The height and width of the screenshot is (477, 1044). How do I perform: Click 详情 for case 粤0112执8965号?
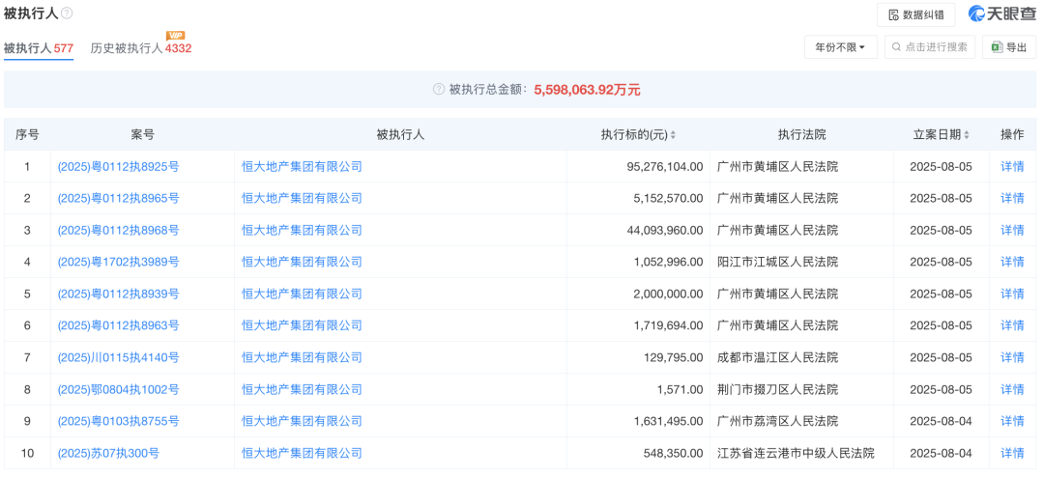coord(1012,198)
